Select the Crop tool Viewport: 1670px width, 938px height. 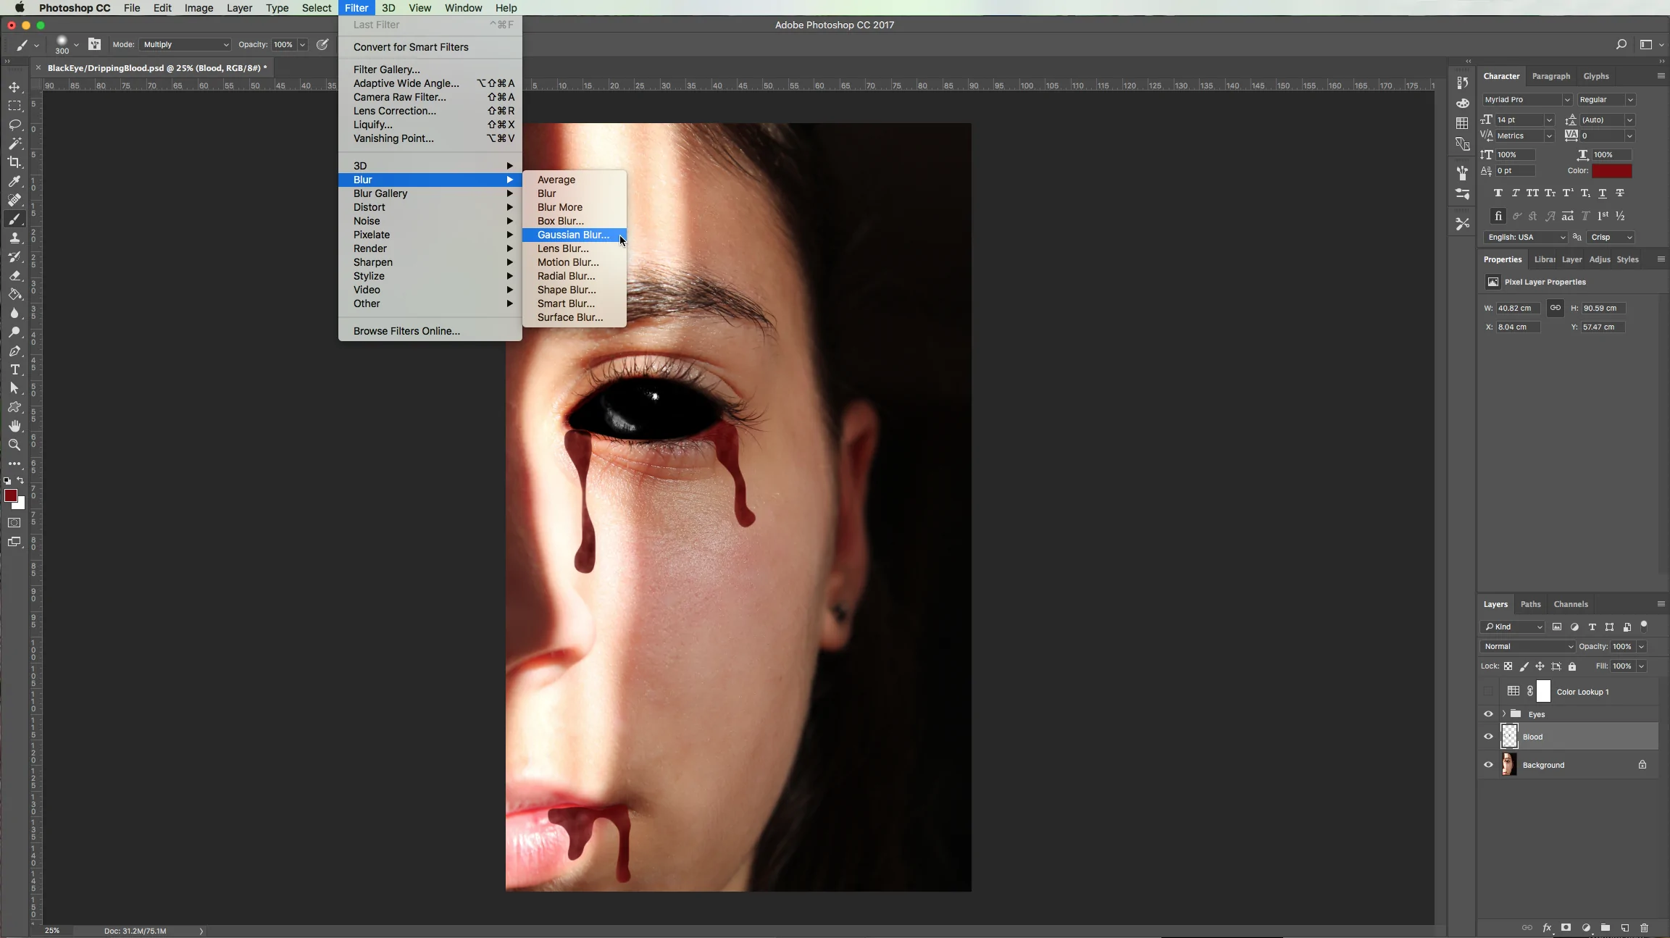[x=14, y=162]
